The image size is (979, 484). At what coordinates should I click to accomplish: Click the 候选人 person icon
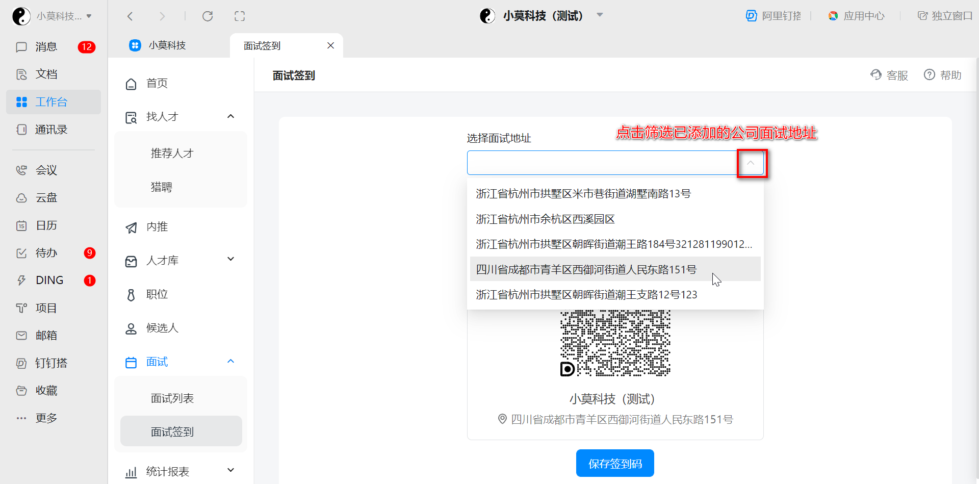click(x=131, y=328)
